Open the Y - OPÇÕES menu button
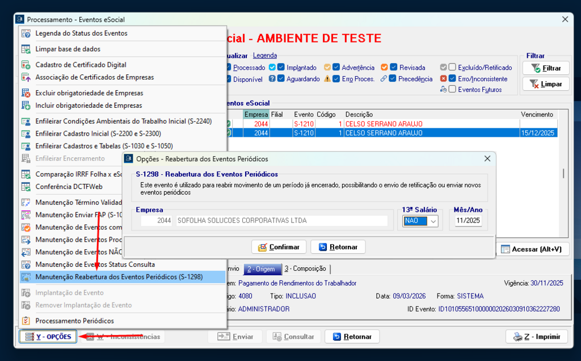 48,337
